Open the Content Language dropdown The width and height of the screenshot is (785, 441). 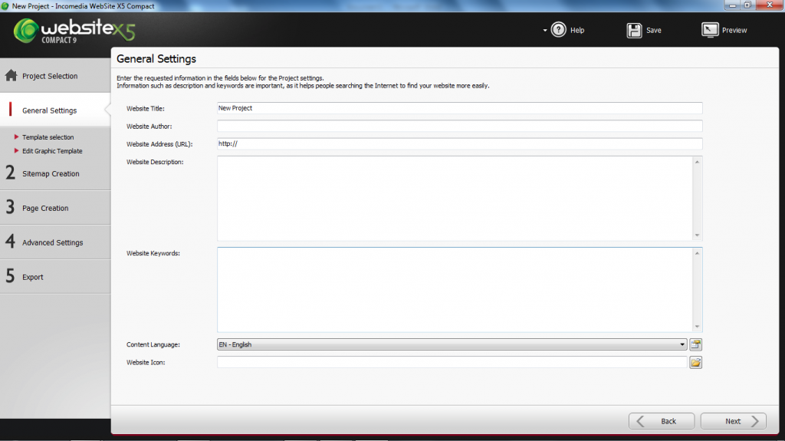(x=452, y=344)
